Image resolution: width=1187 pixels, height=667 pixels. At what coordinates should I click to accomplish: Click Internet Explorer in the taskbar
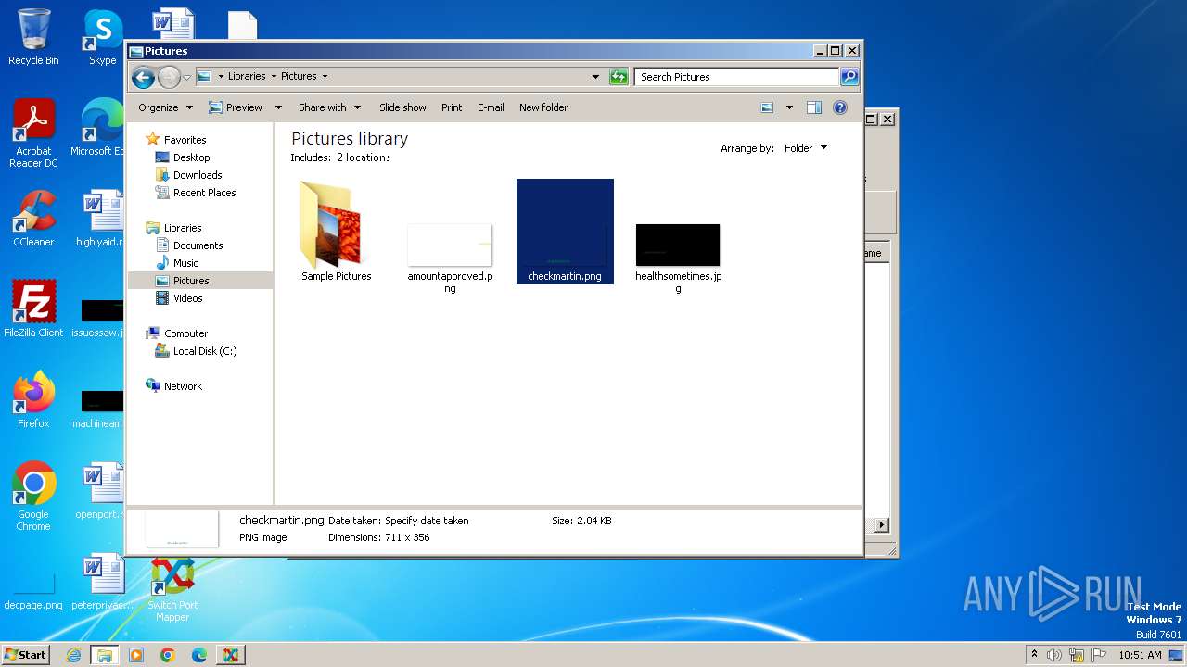tap(73, 655)
